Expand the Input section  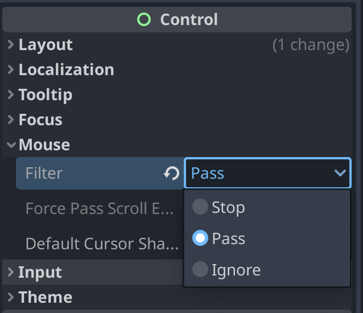40,272
